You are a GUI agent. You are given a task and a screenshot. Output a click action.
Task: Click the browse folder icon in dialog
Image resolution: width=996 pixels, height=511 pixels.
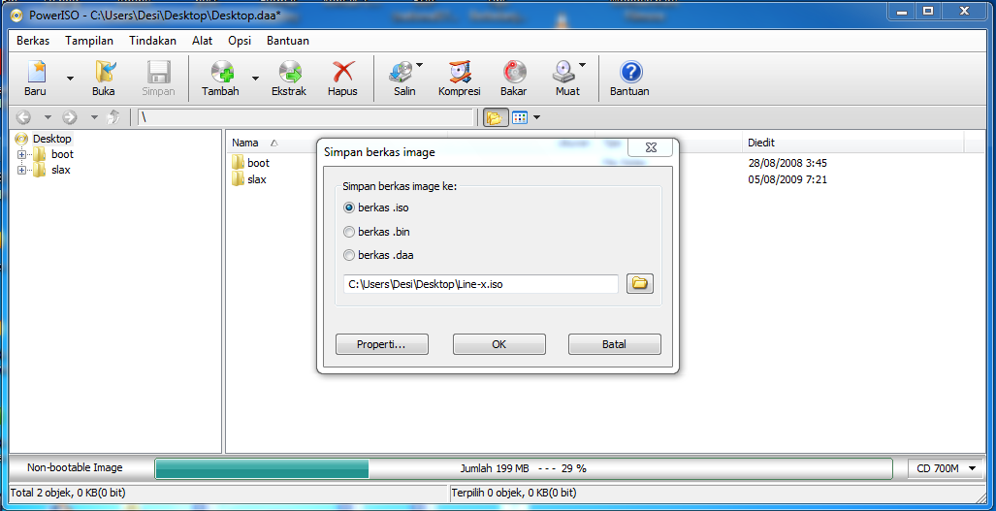[x=640, y=284]
